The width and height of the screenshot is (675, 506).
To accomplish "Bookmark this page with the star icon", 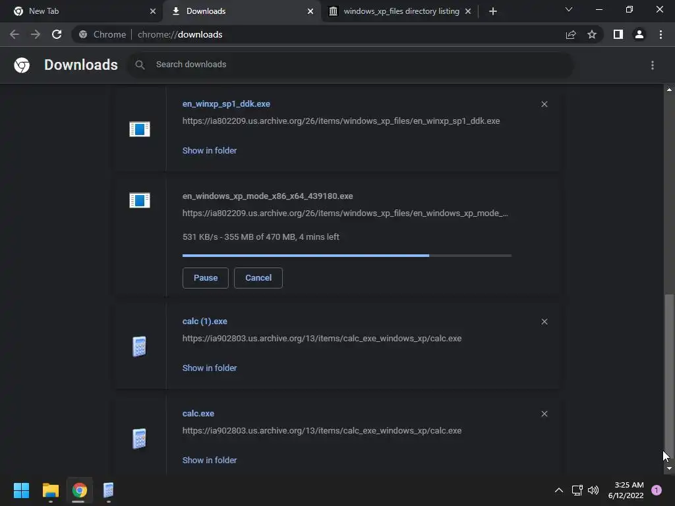I will (x=592, y=34).
